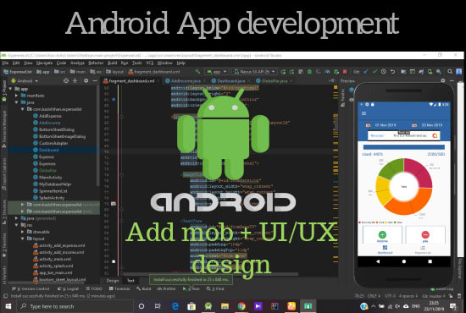Click the red Stop button in toolbar

coord(345,72)
